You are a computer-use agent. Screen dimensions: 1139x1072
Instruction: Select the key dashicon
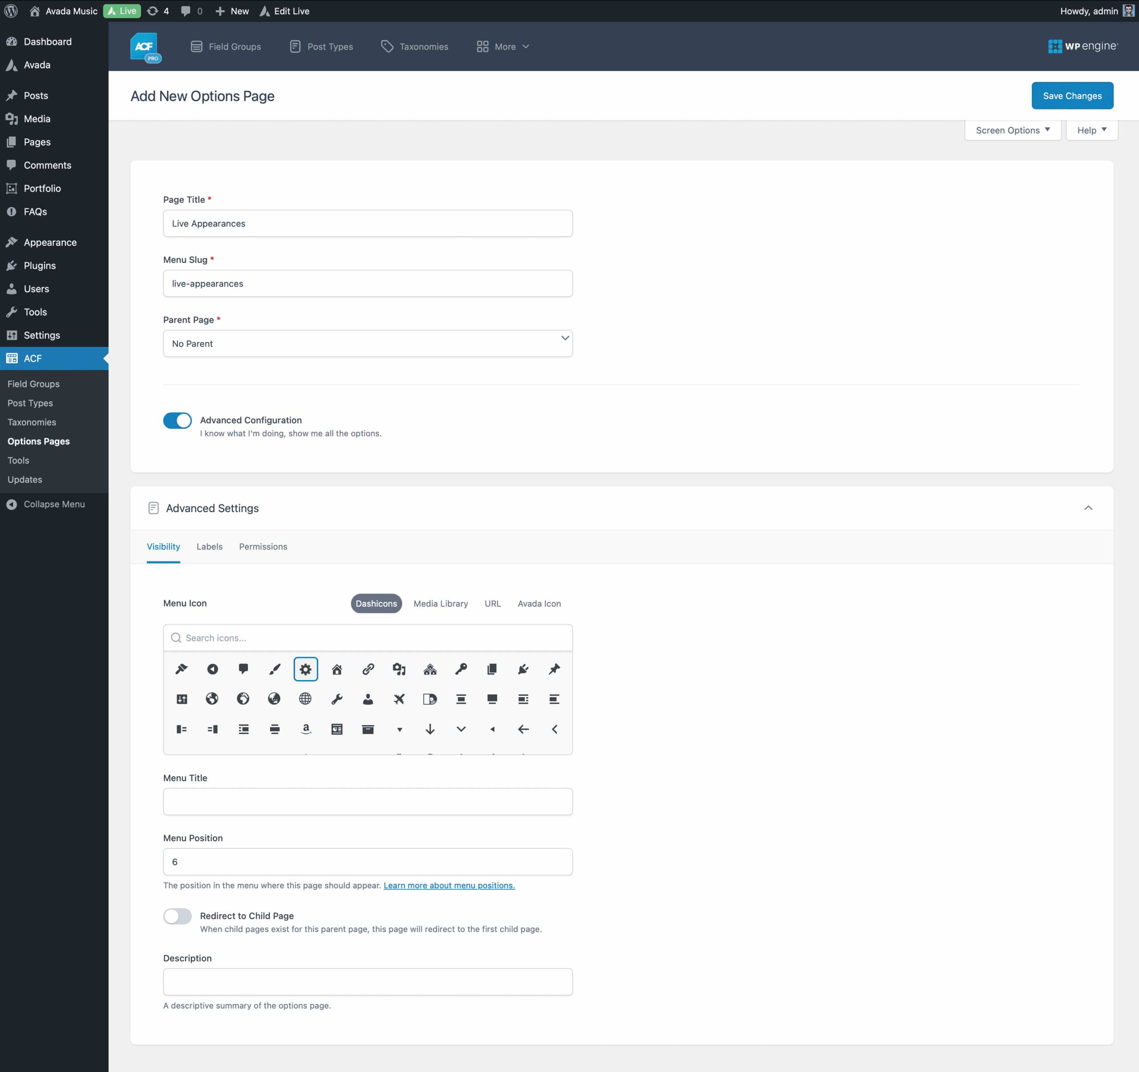click(x=460, y=669)
